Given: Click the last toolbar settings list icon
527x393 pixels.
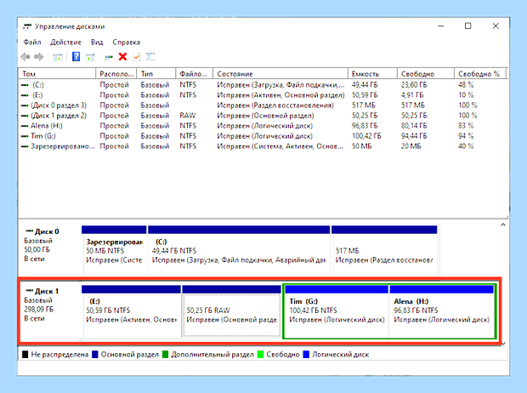Looking at the screenshot, I should 150,56.
